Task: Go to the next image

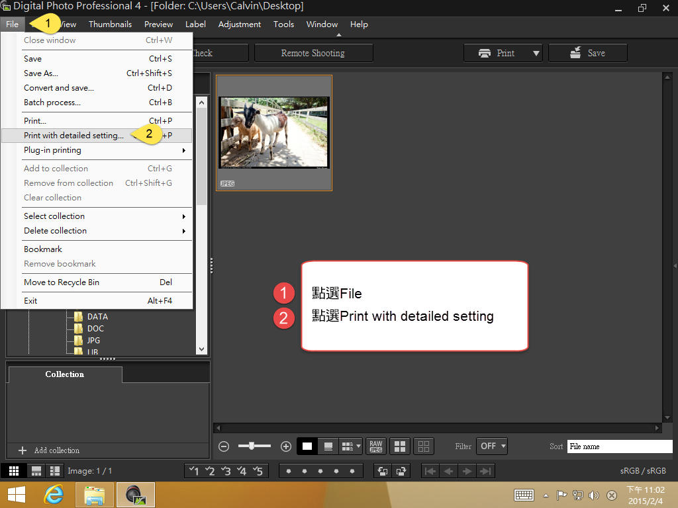Action: click(467, 471)
